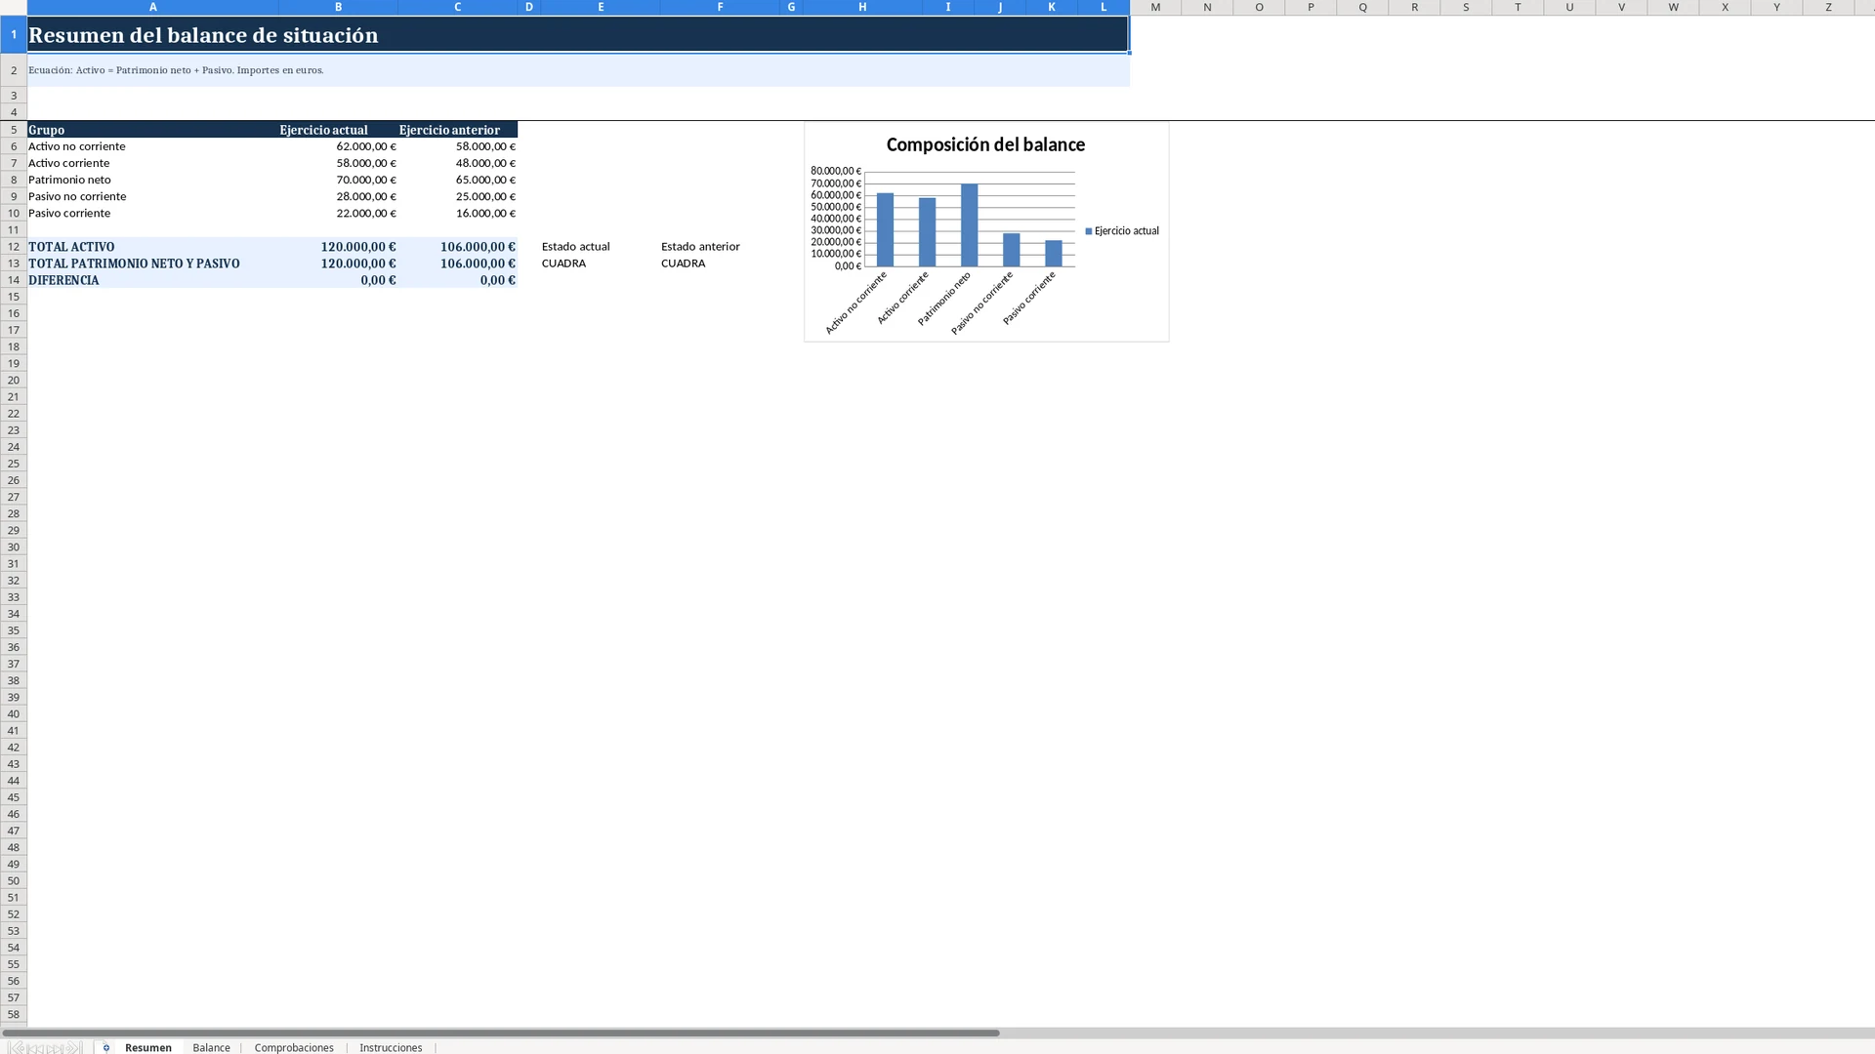Viewport: 1875px width, 1054px height.
Task: Click the Patrimonio neto bar in chart
Action: (x=969, y=225)
